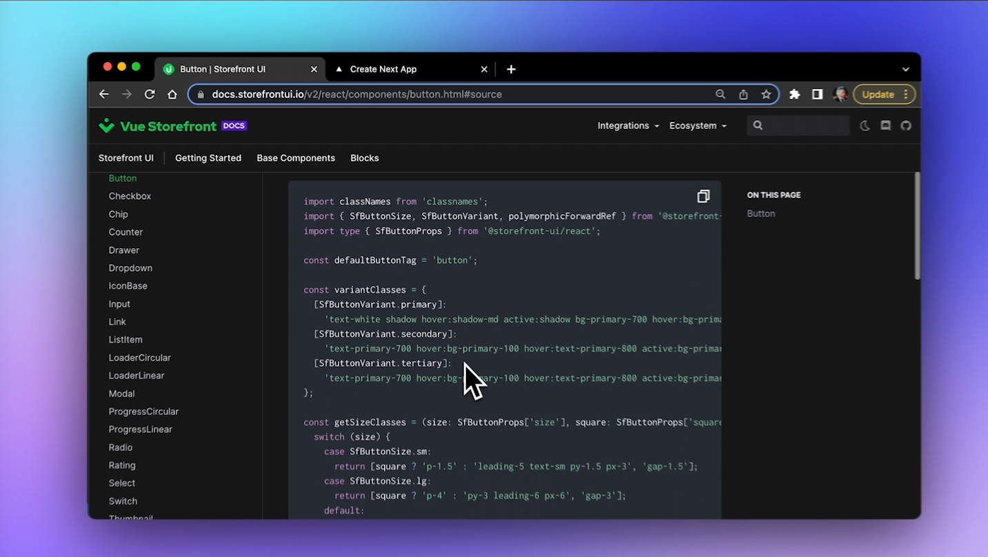
Task: Open the GitHub repository icon
Action: coord(906,125)
